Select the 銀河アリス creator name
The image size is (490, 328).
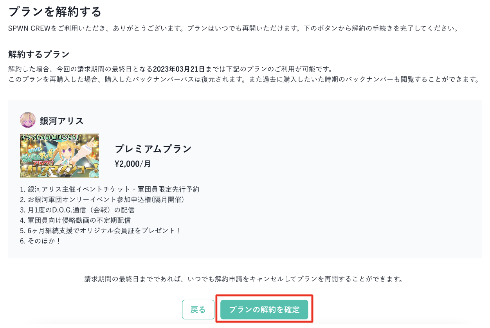(62, 121)
